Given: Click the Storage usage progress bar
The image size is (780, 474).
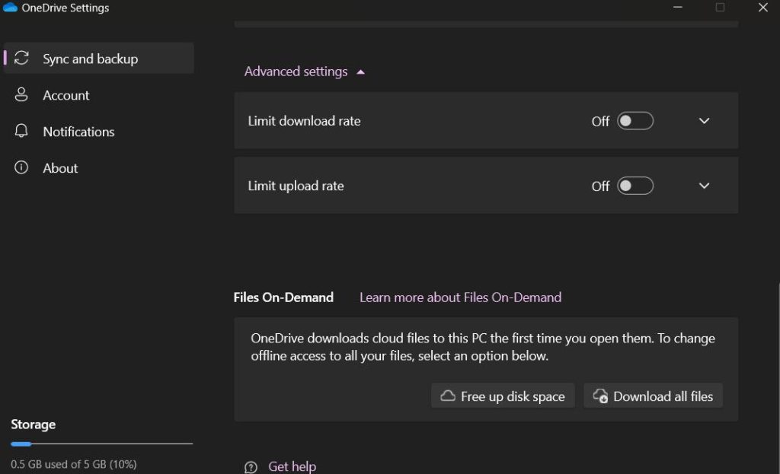Looking at the screenshot, I should tap(101, 444).
